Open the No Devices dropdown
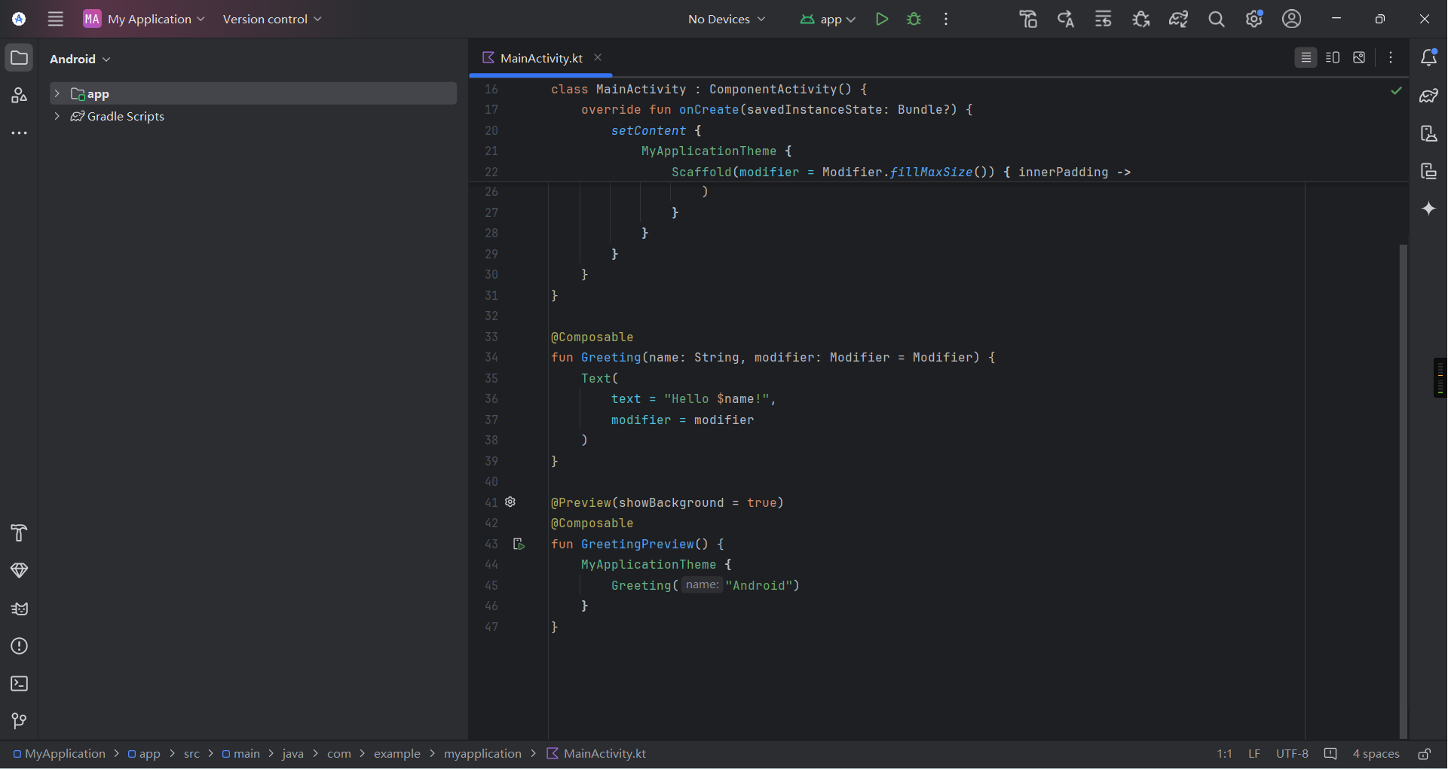The image size is (1448, 769). [726, 19]
